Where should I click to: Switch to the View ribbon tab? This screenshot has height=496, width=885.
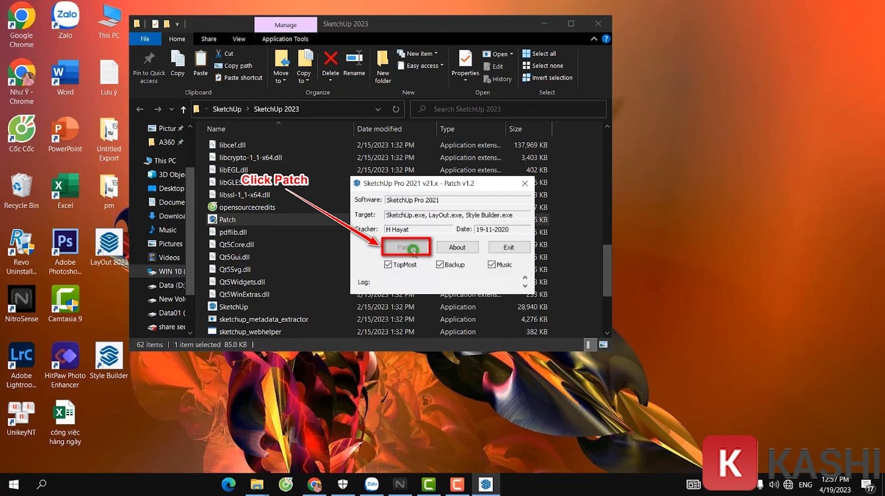pos(238,39)
